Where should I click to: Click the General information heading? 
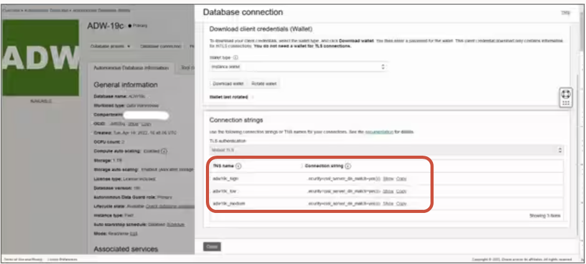point(126,85)
